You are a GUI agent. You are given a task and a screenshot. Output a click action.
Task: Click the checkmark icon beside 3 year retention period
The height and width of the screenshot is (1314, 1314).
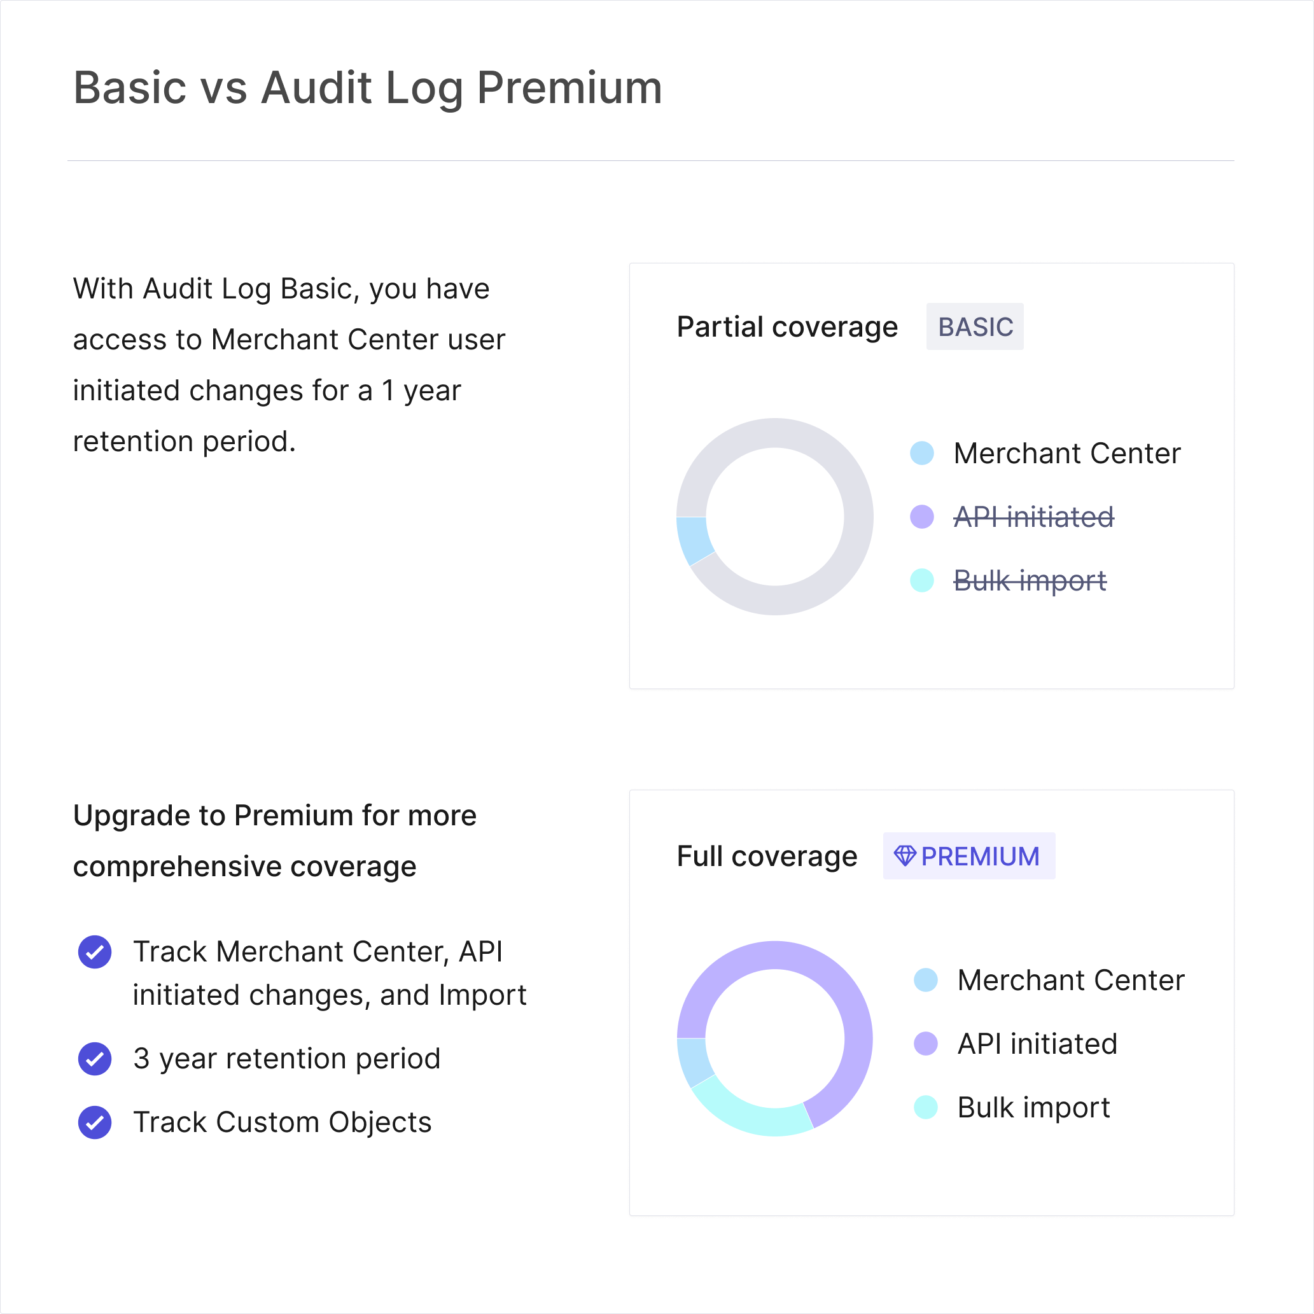(x=95, y=1059)
